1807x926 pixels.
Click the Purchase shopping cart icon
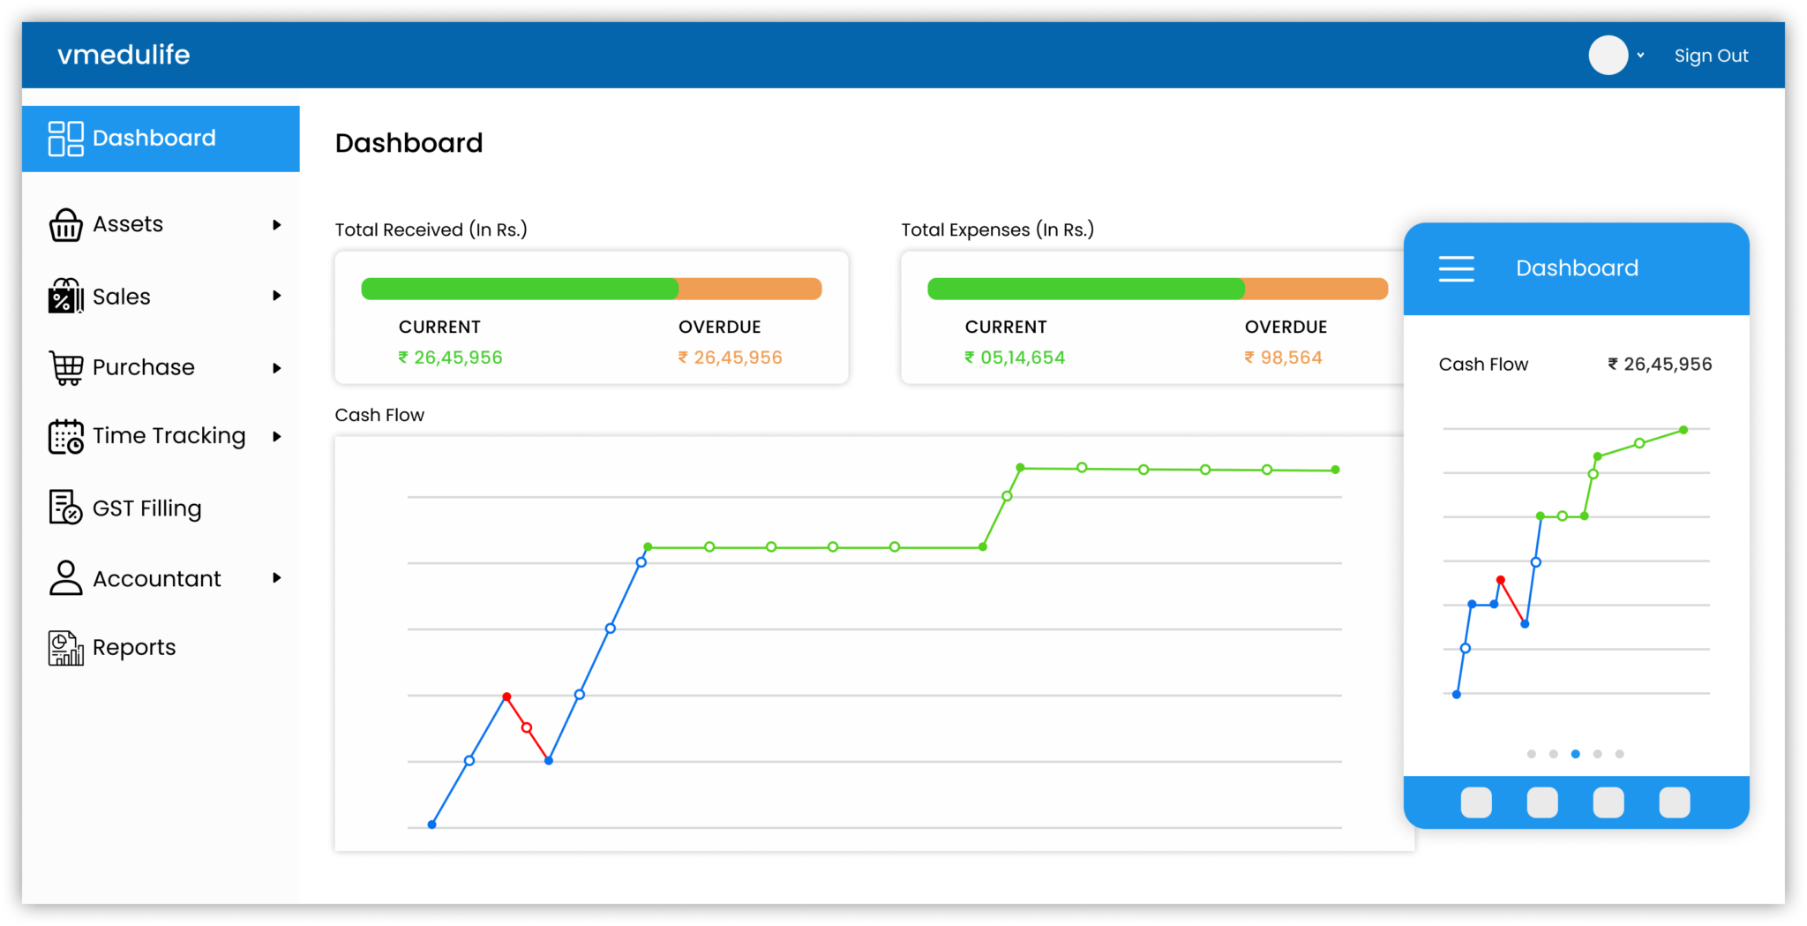[x=65, y=367]
